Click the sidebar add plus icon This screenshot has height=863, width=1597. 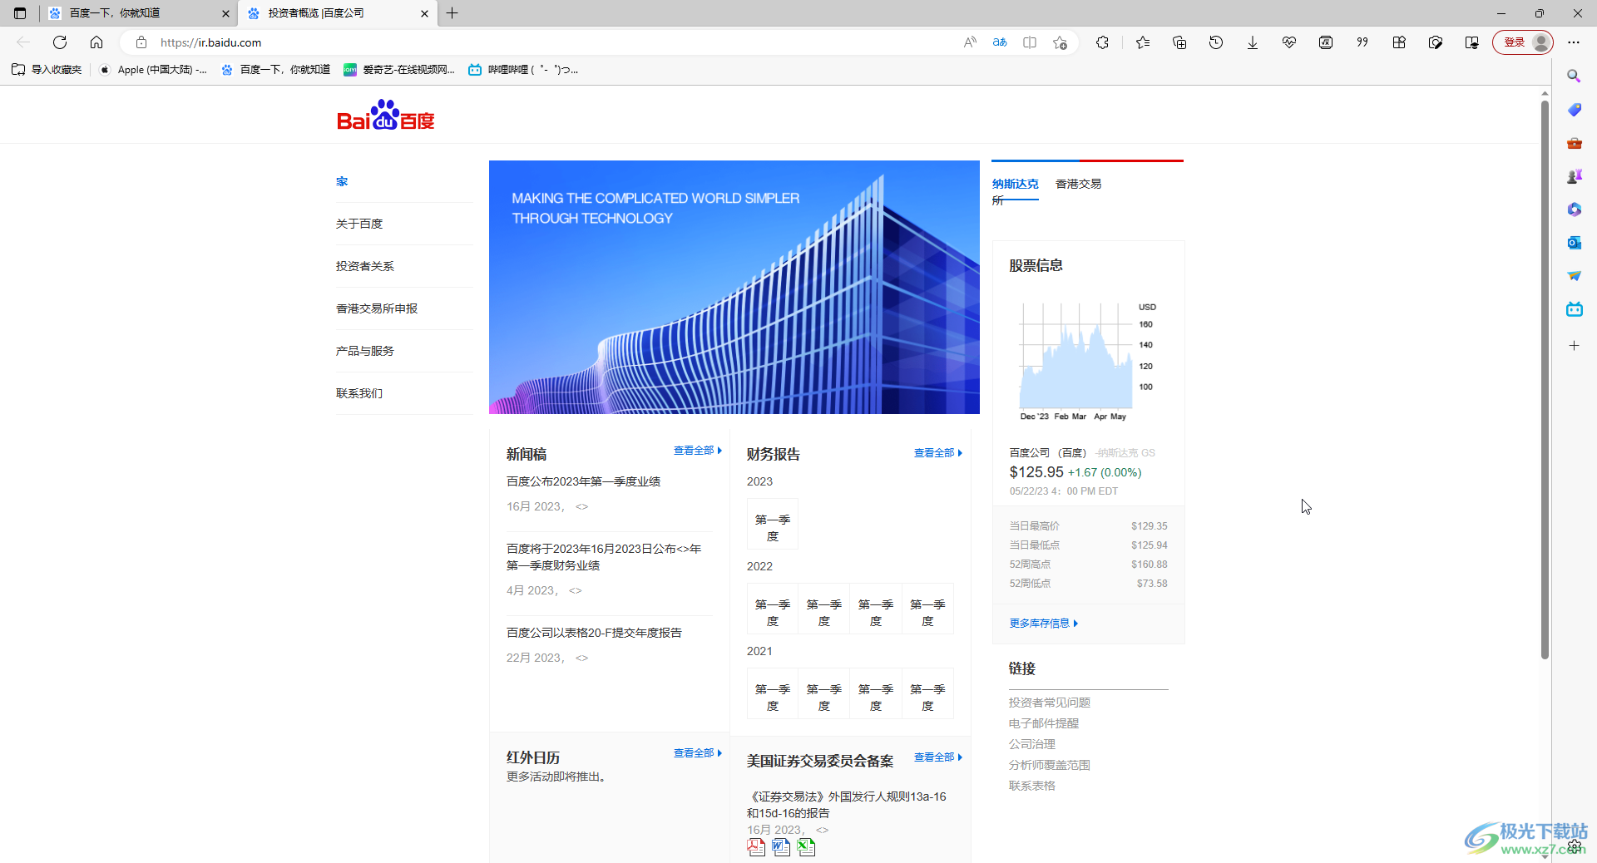(1574, 345)
